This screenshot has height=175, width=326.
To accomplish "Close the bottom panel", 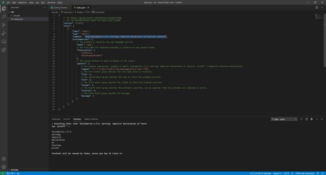I will 322,119.
